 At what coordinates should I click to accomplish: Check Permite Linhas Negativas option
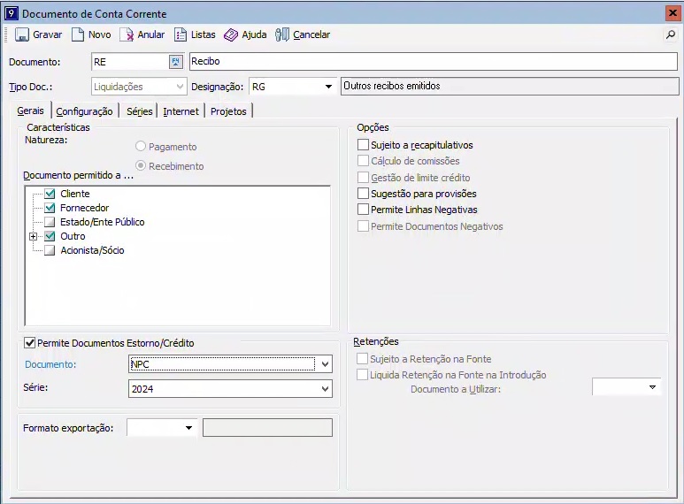point(363,210)
